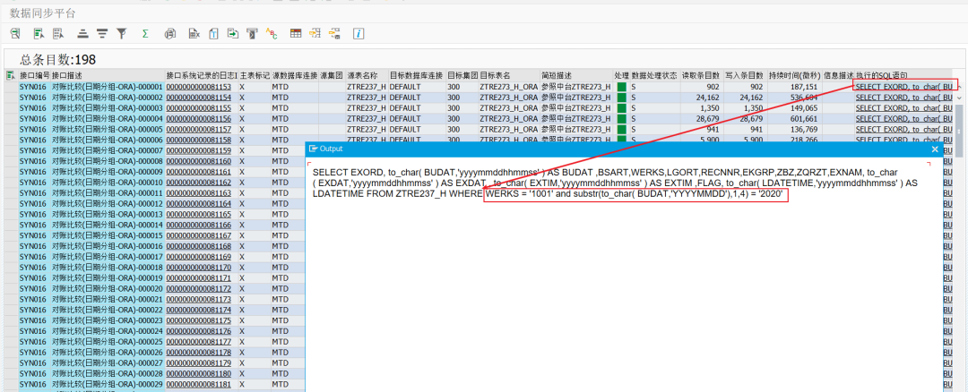The height and width of the screenshot is (392, 968).
Task: Close the Output popup window
Action: 935,149
